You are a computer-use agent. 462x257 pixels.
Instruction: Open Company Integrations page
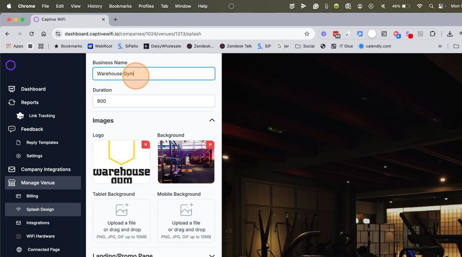[46, 169]
